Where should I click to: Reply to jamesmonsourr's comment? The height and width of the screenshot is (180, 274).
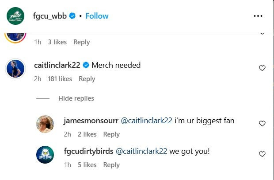(x=111, y=134)
